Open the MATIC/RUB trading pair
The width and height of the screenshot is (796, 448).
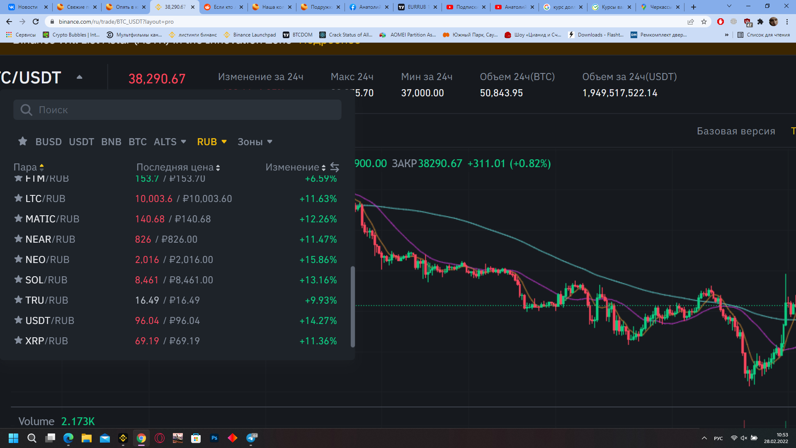click(52, 219)
